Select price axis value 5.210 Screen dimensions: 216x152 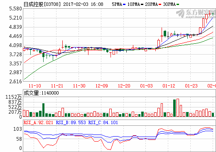tap(15, 18)
